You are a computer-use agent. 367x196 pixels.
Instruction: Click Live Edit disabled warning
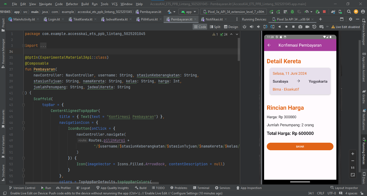346,27
